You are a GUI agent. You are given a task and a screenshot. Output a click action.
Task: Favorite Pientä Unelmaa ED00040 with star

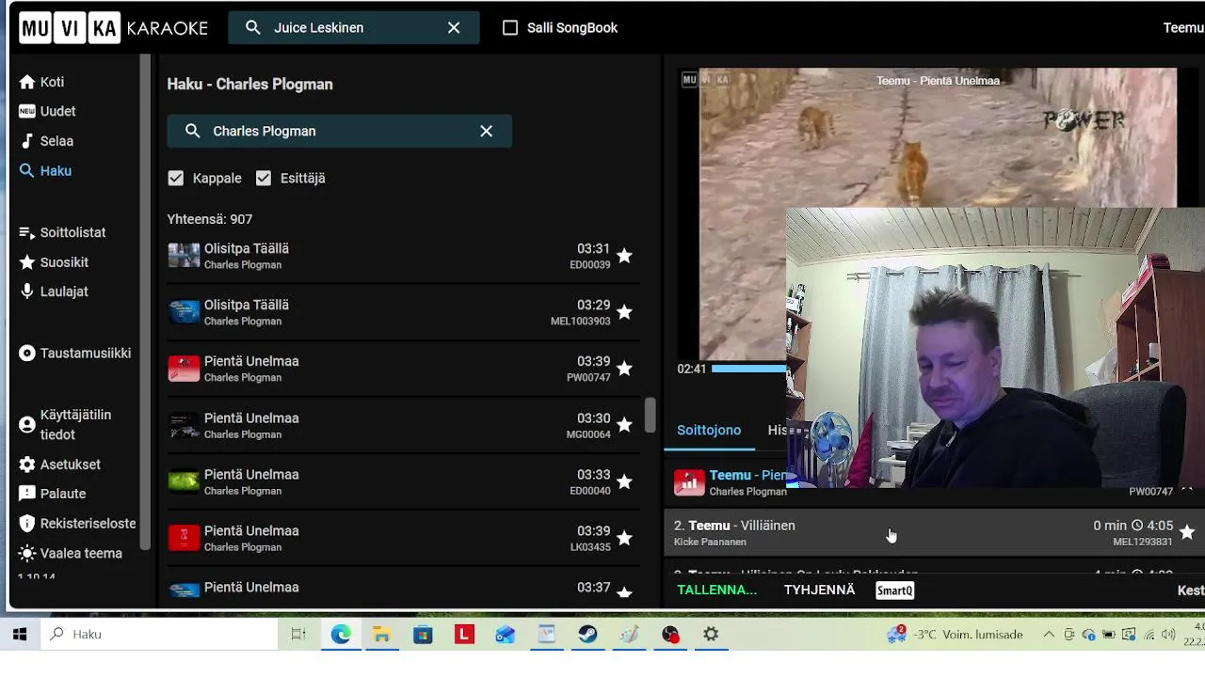tap(624, 481)
